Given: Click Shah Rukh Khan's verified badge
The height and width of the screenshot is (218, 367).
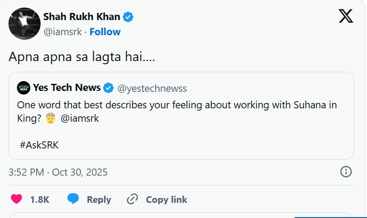Looking at the screenshot, I should [x=128, y=17].
